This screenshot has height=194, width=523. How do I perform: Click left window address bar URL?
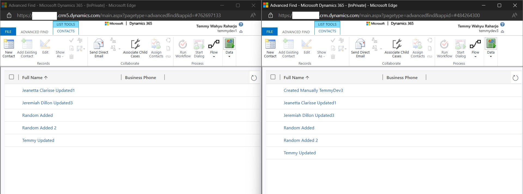119,15
